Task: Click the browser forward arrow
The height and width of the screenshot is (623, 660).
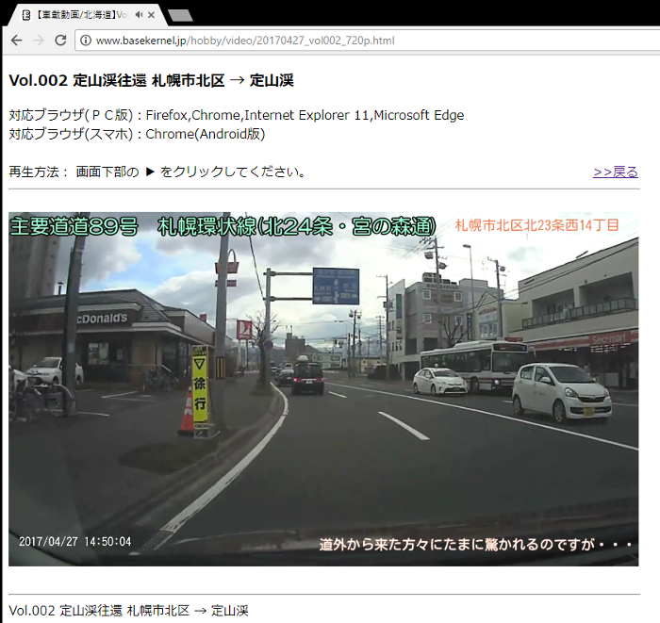Action: coord(39,41)
